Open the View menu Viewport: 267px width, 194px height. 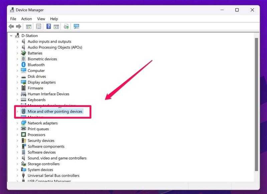pyautogui.click(x=41, y=19)
